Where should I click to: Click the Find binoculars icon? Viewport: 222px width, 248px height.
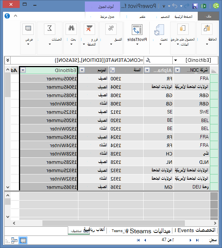pos(71,29)
